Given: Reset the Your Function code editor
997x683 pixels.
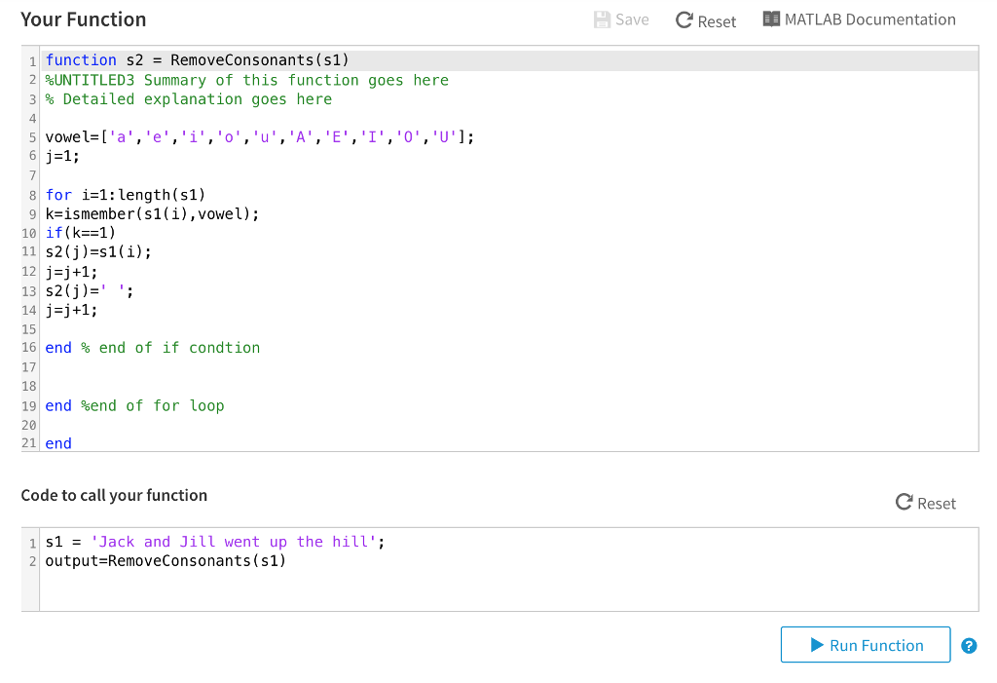Looking at the screenshot, I should tap(706, 21).
